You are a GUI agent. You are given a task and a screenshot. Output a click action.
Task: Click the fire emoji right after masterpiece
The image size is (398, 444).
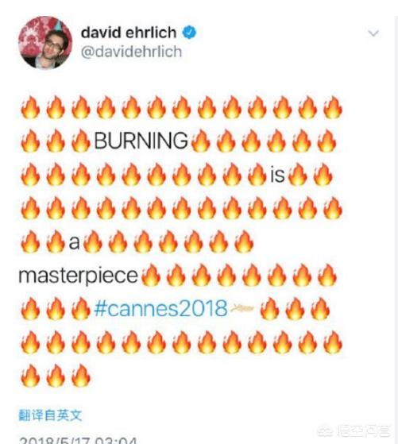point(150,275)
